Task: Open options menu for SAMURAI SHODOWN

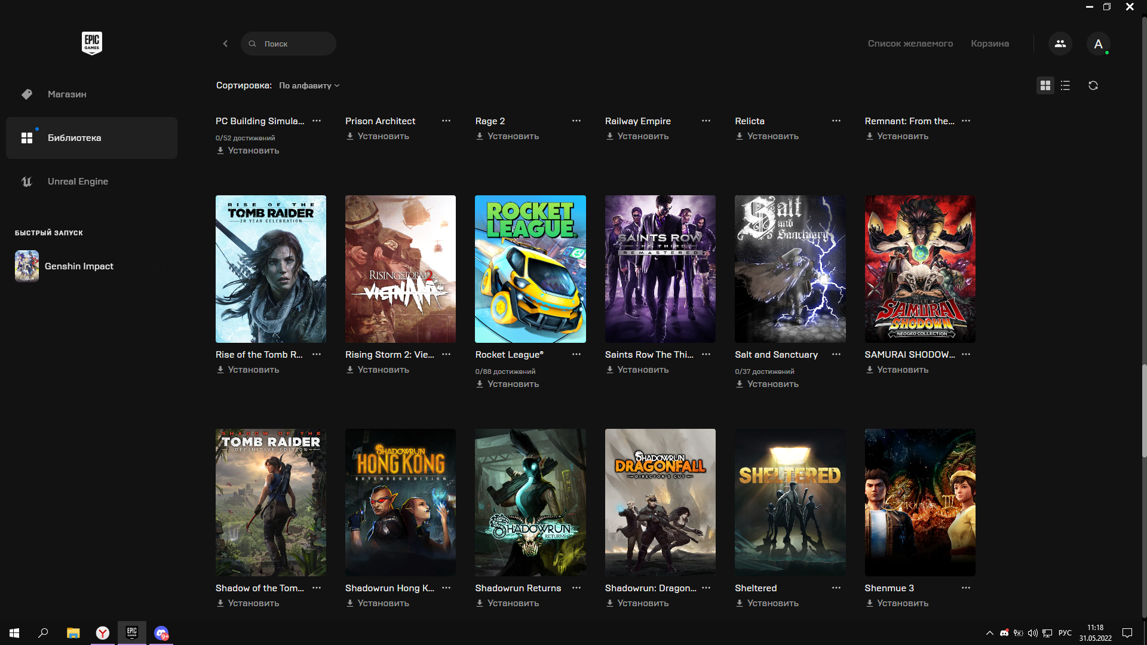Action: tap(966, 354)
